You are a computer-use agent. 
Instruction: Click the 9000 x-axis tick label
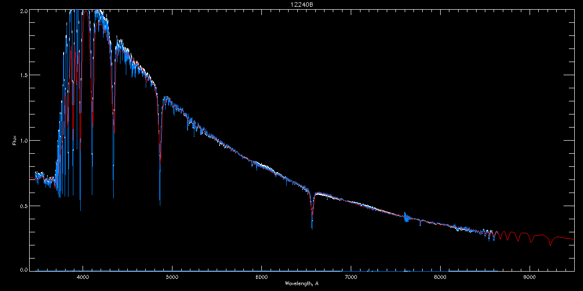pos(530,277)
